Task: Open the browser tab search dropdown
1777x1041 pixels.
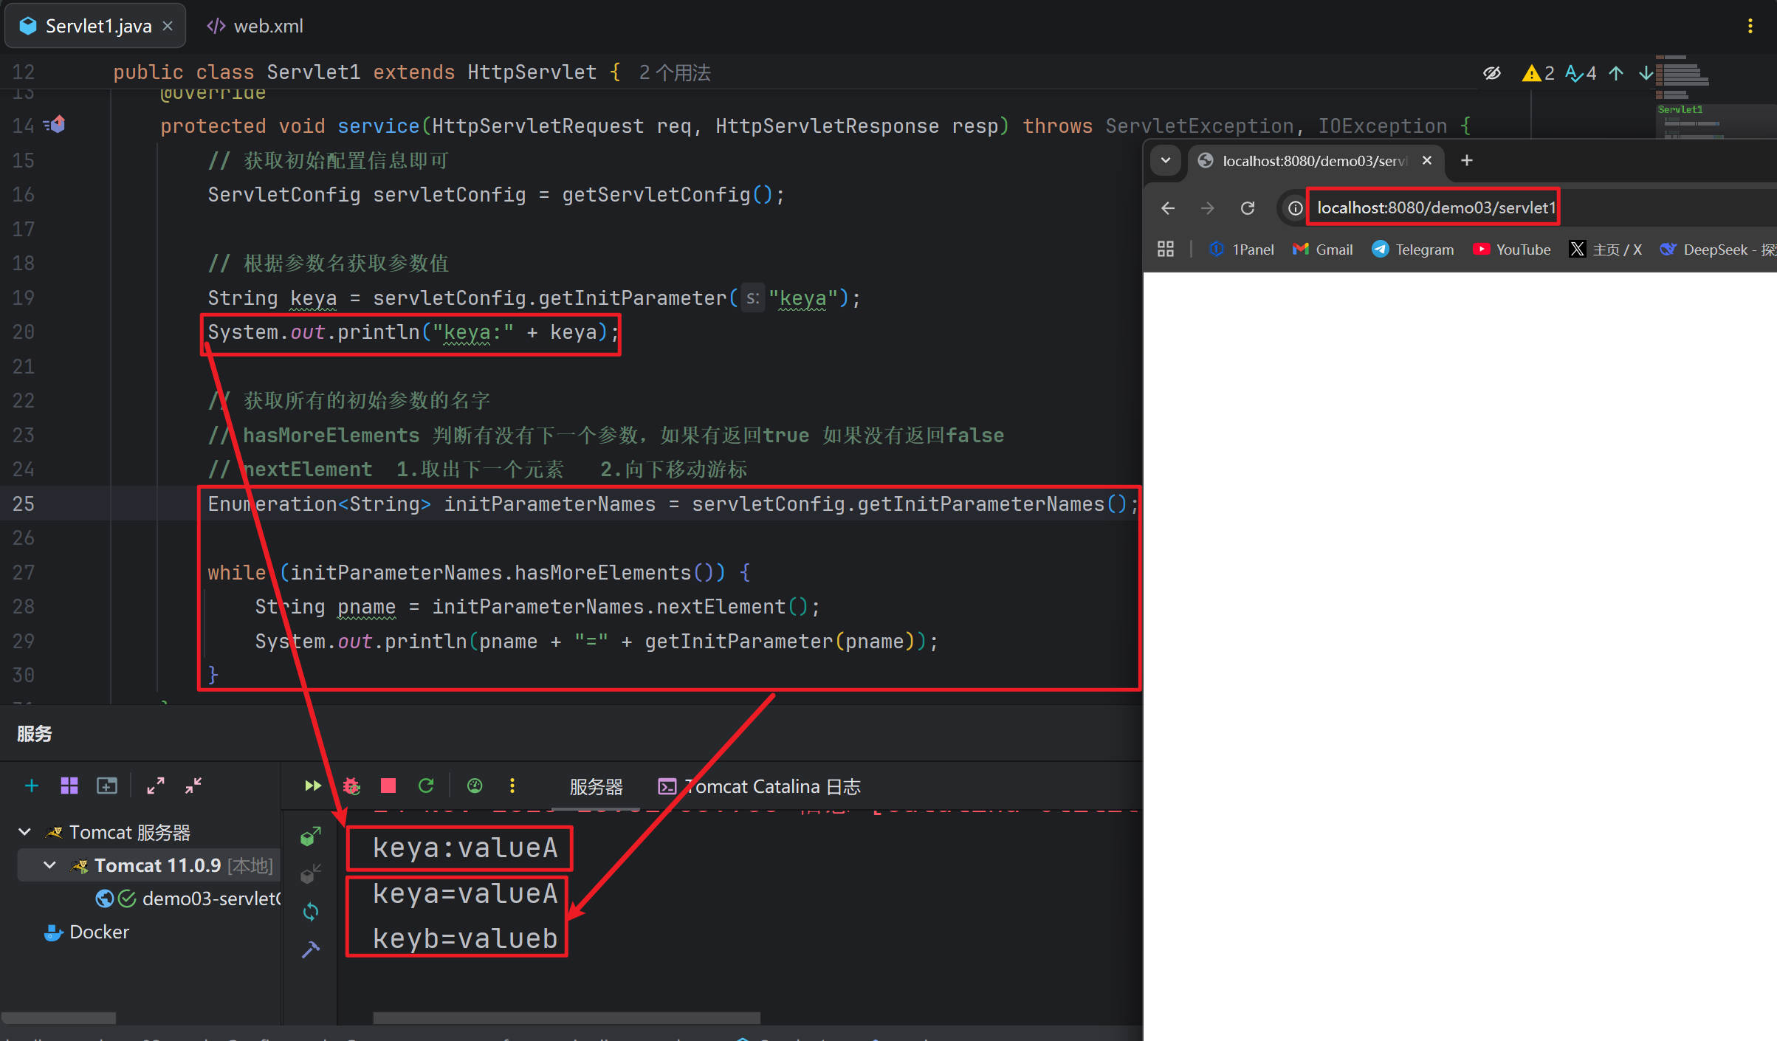Action: point(1166,160)
